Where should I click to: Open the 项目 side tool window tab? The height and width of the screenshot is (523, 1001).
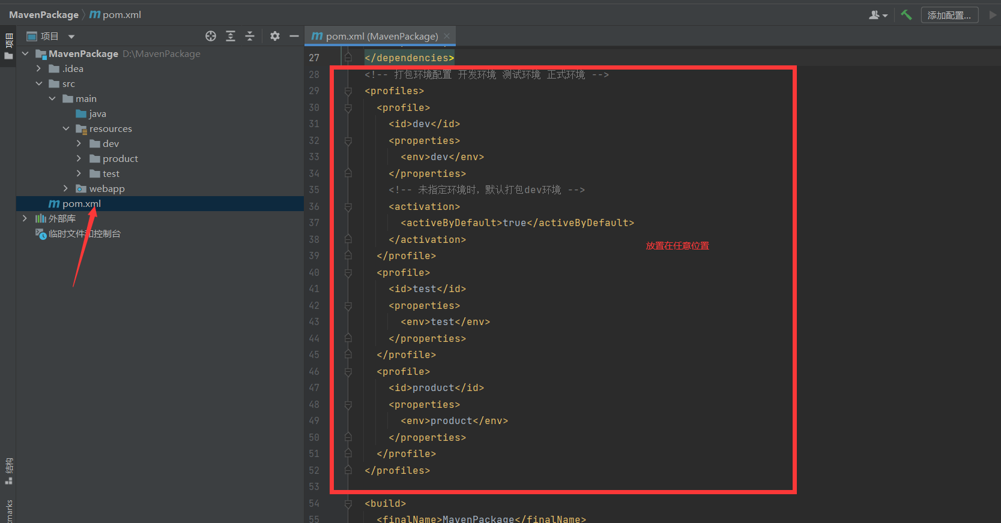[x=8, y=46]
